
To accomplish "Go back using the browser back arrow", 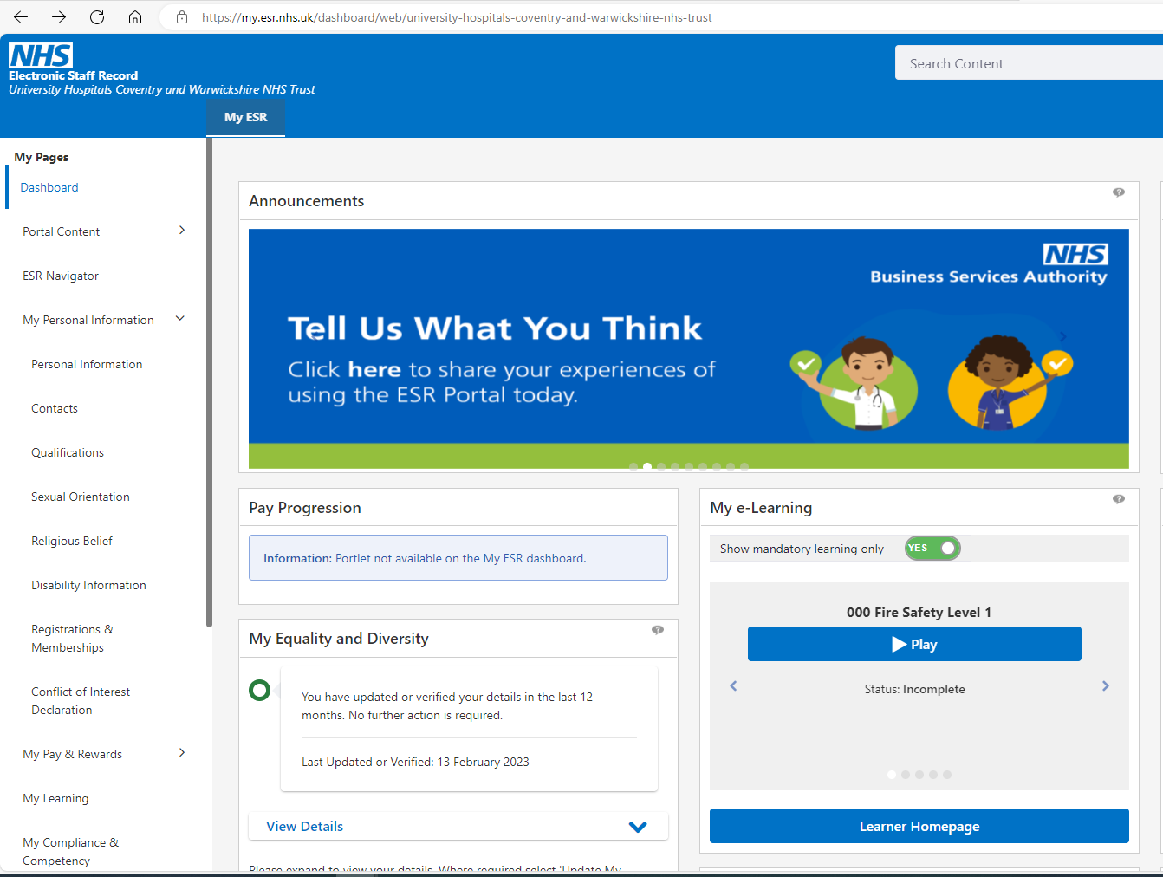I will click(21, 17).
